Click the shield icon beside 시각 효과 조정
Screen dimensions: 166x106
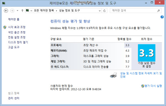pyautogui.click(x=5, y=27)
